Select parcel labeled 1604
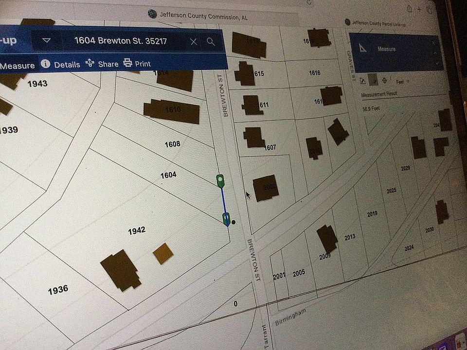467x350 pixels. point(168,175)
